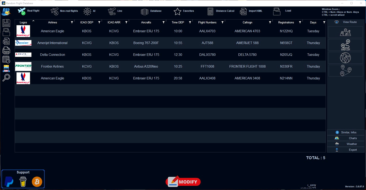Click the Delta Connection logo thumbnail
This screenshot has height=190, width=366.
(23, 55)
